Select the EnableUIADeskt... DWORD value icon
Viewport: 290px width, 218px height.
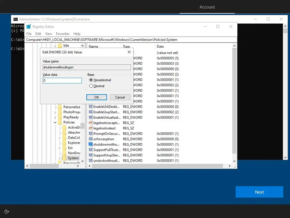[x=90, y=107]
